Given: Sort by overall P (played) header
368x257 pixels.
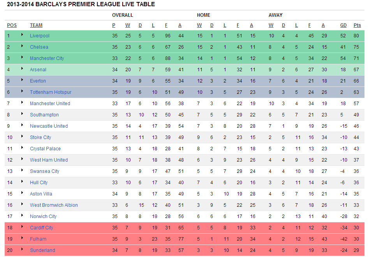Looking at the screenshot, I should [114, 25].
